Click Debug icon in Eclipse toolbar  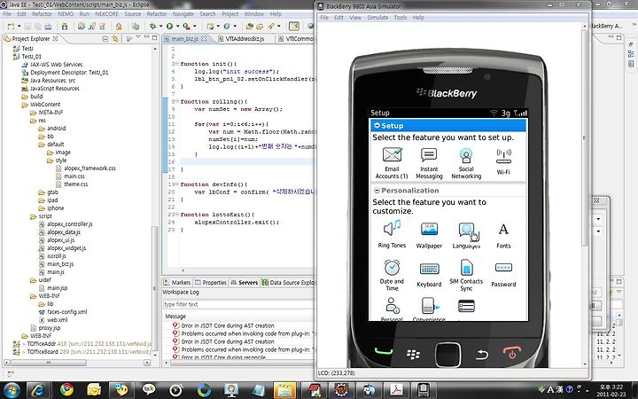[153, 26]
